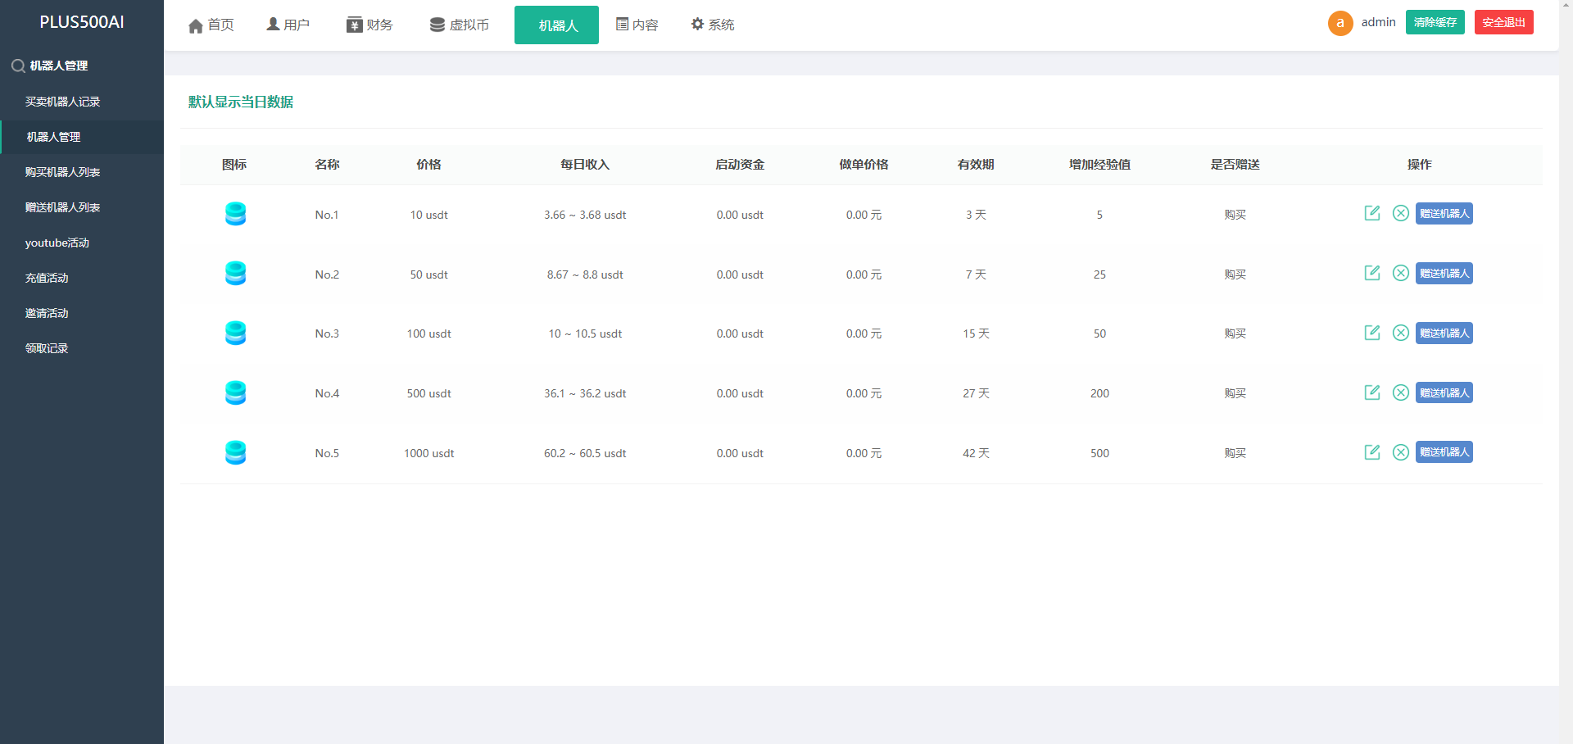Viewport: 1573px width, 744px height.
Task: Open 买卖机器人记录 in the sidebar
Action: coord(62,102)
